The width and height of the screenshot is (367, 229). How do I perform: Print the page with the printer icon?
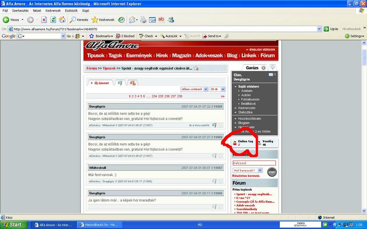pos(143,20)
